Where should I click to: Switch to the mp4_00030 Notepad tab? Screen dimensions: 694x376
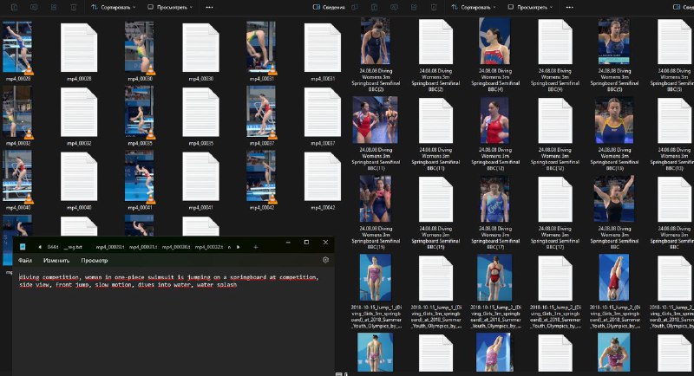[x=176, y=247]
